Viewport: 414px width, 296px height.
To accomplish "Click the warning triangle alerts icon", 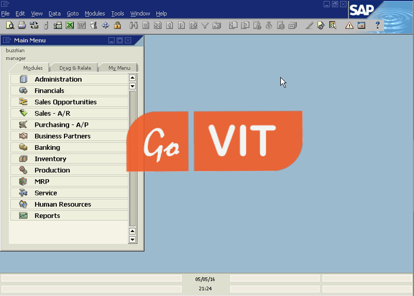I will click(x=349, y=25).
